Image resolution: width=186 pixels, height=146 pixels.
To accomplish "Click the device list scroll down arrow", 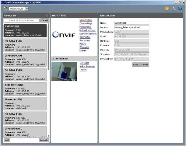I will coord(48,136).
